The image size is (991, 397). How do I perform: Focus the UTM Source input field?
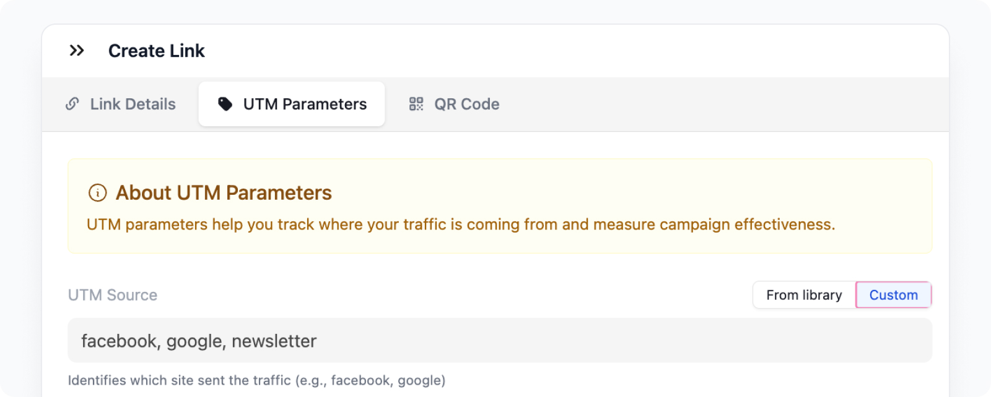point(500,341)
